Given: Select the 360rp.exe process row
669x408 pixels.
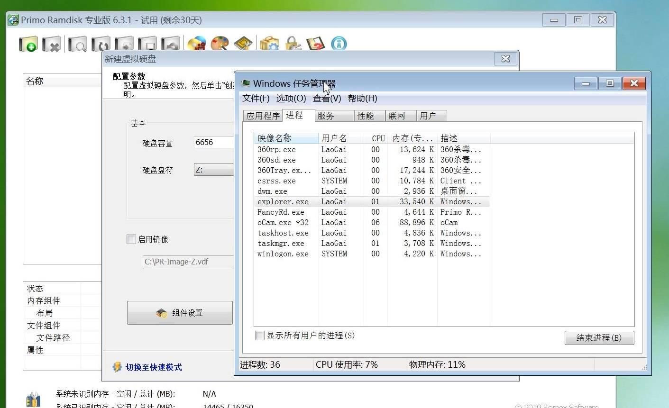Looking at the screenshot, I should pyautogui.click(x=372, y=149).
